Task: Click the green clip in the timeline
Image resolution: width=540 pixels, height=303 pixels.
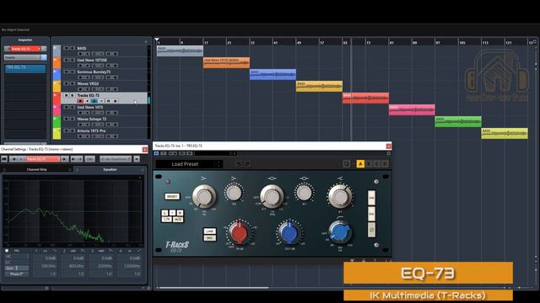Action: pyautogui.click(x=458, y=121)
